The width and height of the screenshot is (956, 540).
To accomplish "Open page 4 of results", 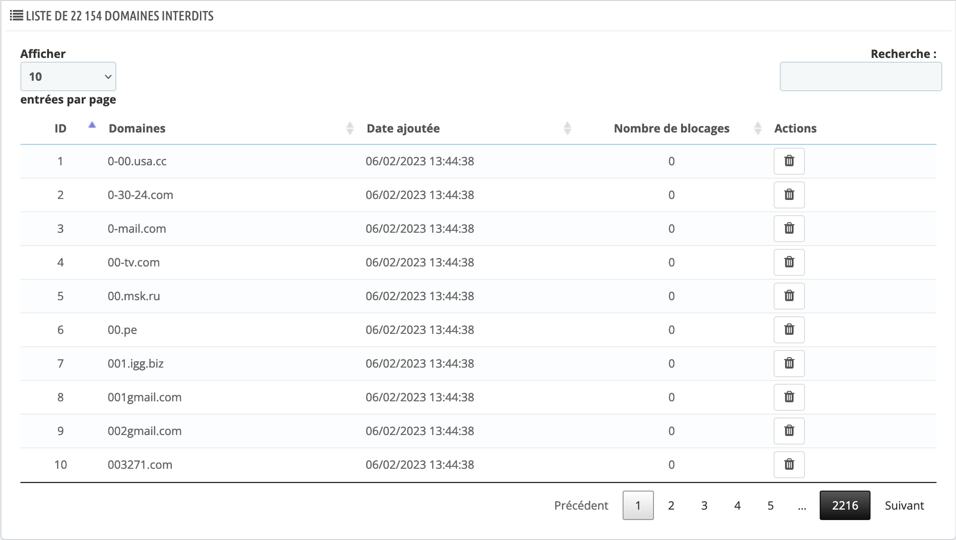I will 737,505.
